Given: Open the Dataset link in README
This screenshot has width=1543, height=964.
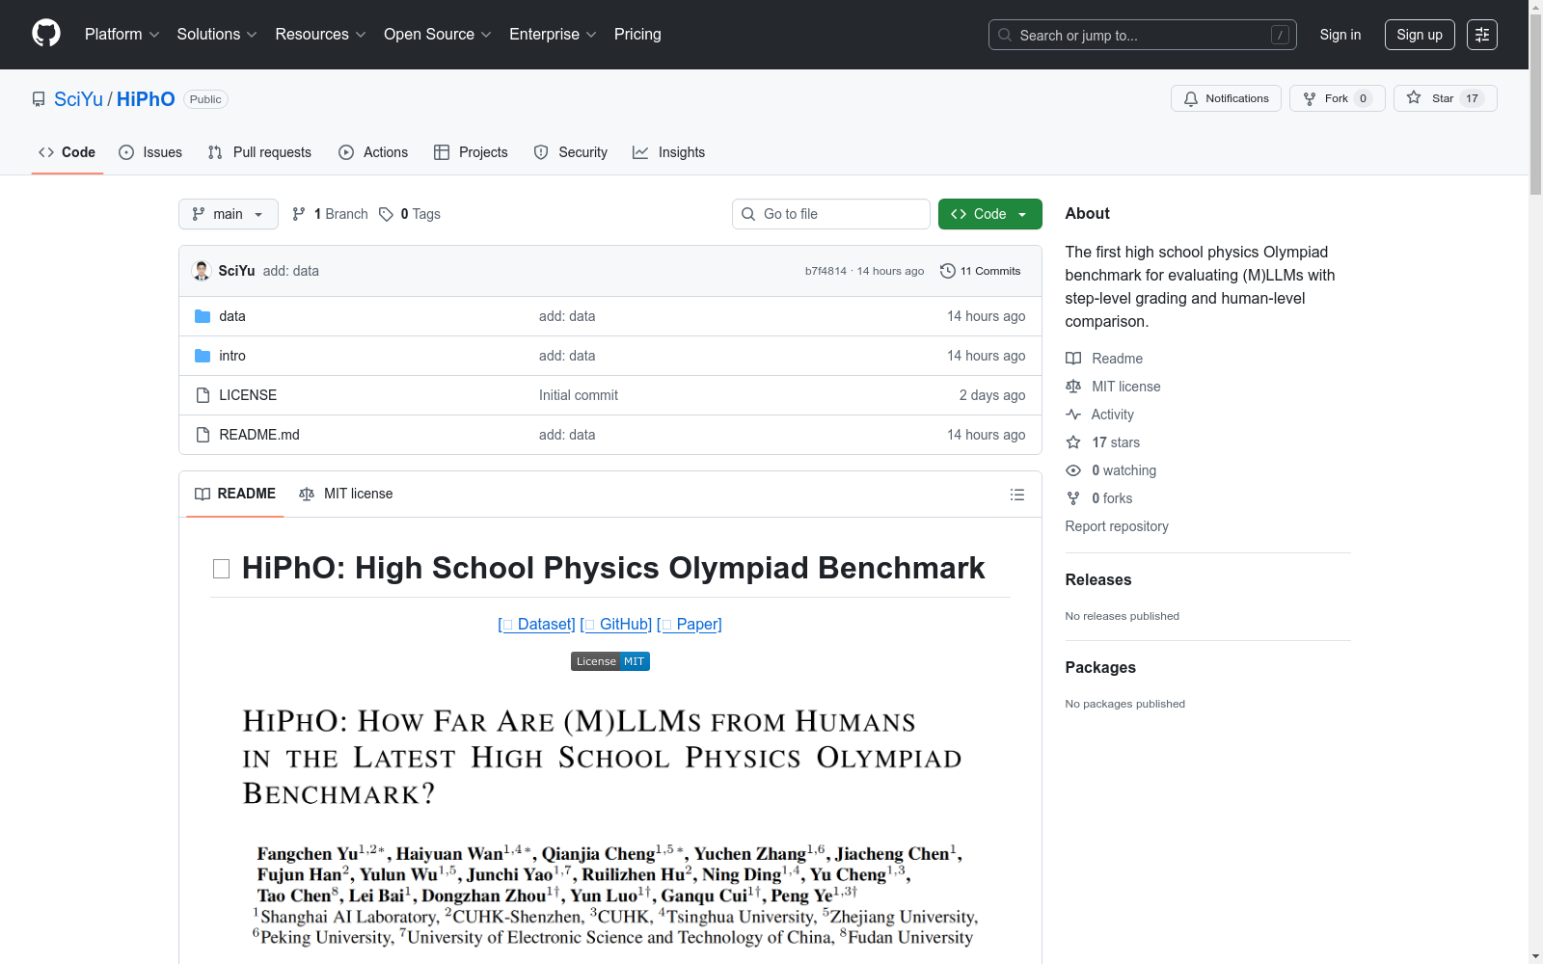Looking at the screenshot, I should tap(537, 624).
